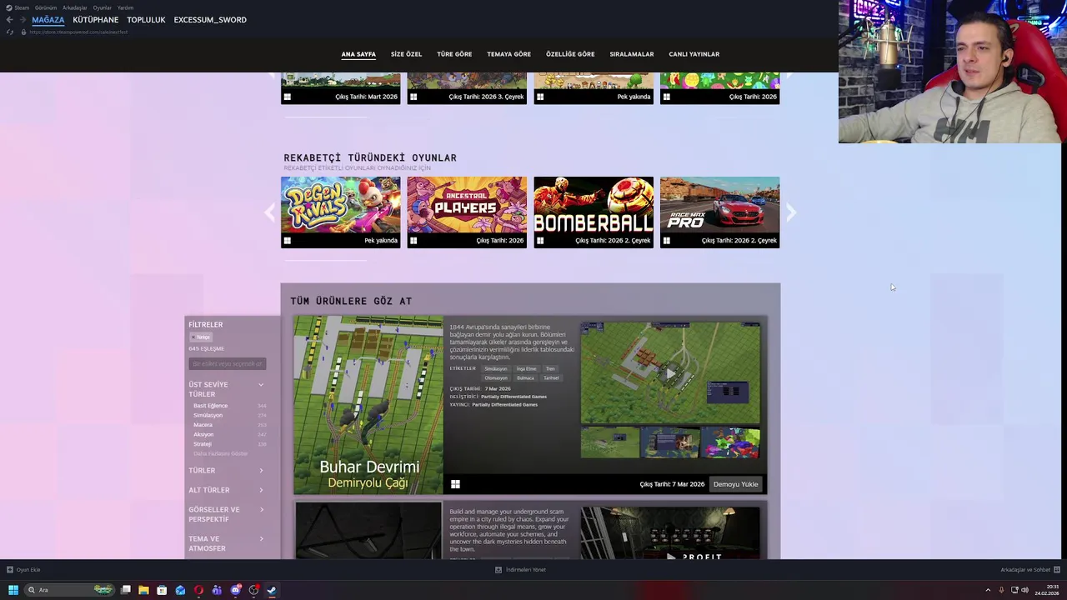Click Demoyu Yükle for Buhar Devrimi
1067x600 pixels.
(x=735, y=484)
